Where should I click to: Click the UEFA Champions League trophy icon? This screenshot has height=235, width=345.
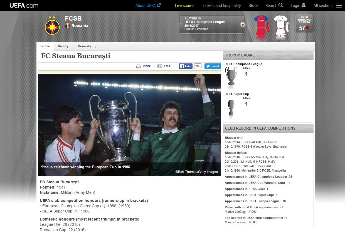pyautogui.click(x=231, y=76)
